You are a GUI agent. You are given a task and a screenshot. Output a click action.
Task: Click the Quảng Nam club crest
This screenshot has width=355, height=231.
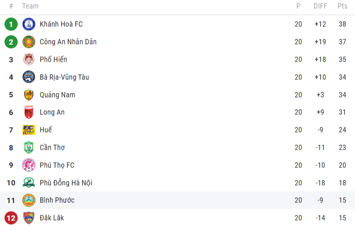click(x=29, y=95)
